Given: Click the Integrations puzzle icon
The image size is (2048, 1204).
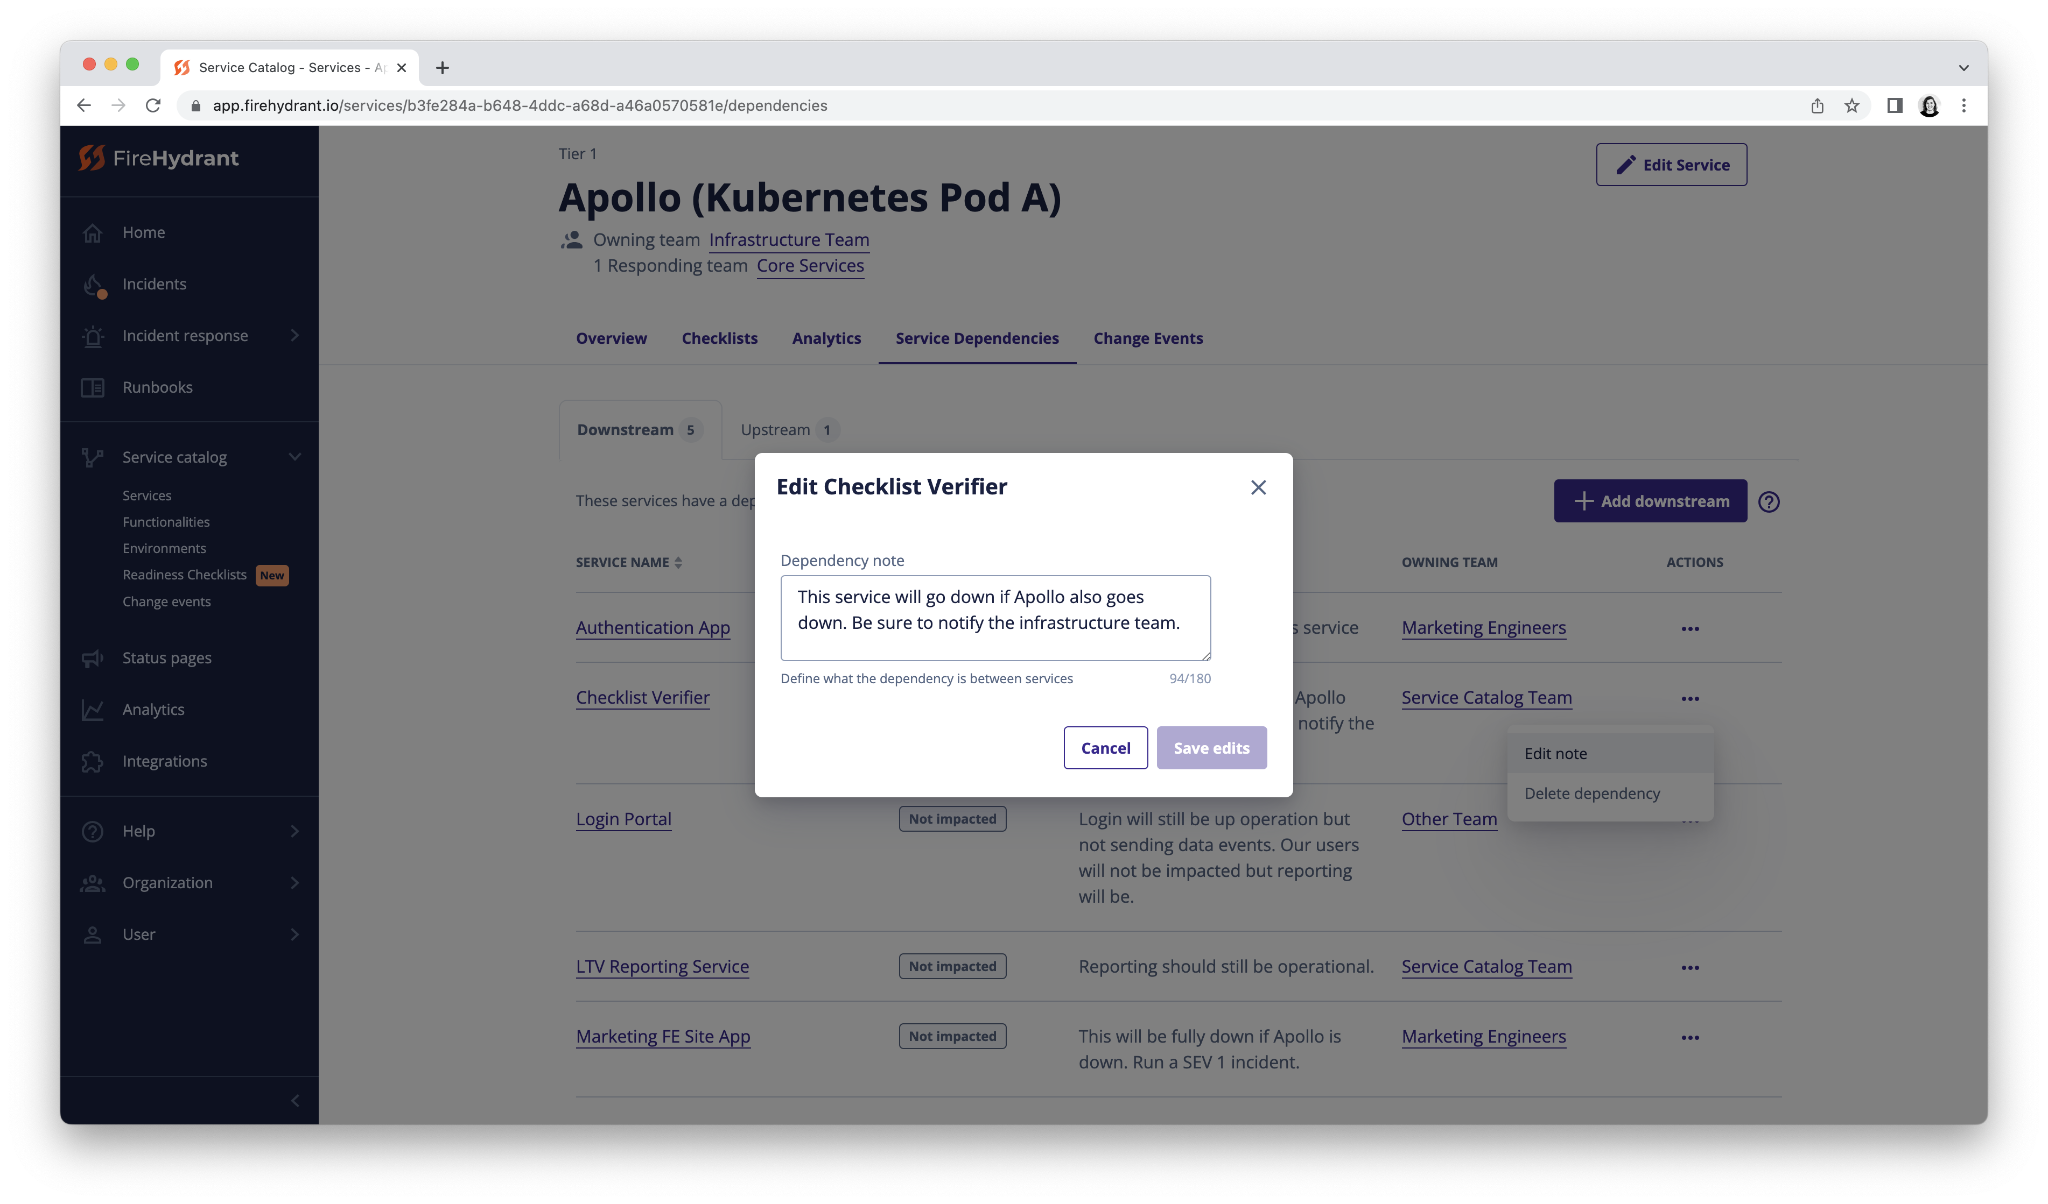Looking at the screenshot, I should [x=93, y=762].
